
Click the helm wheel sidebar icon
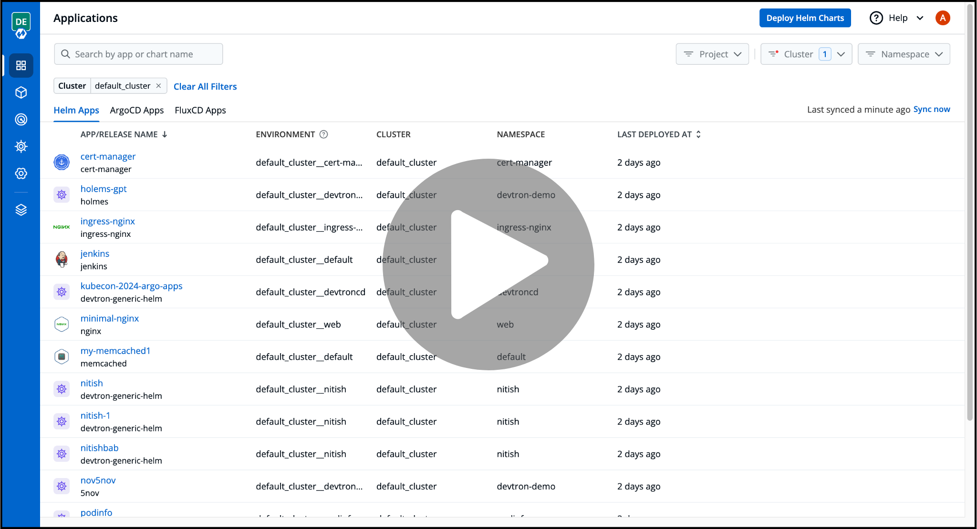(21, 146)
